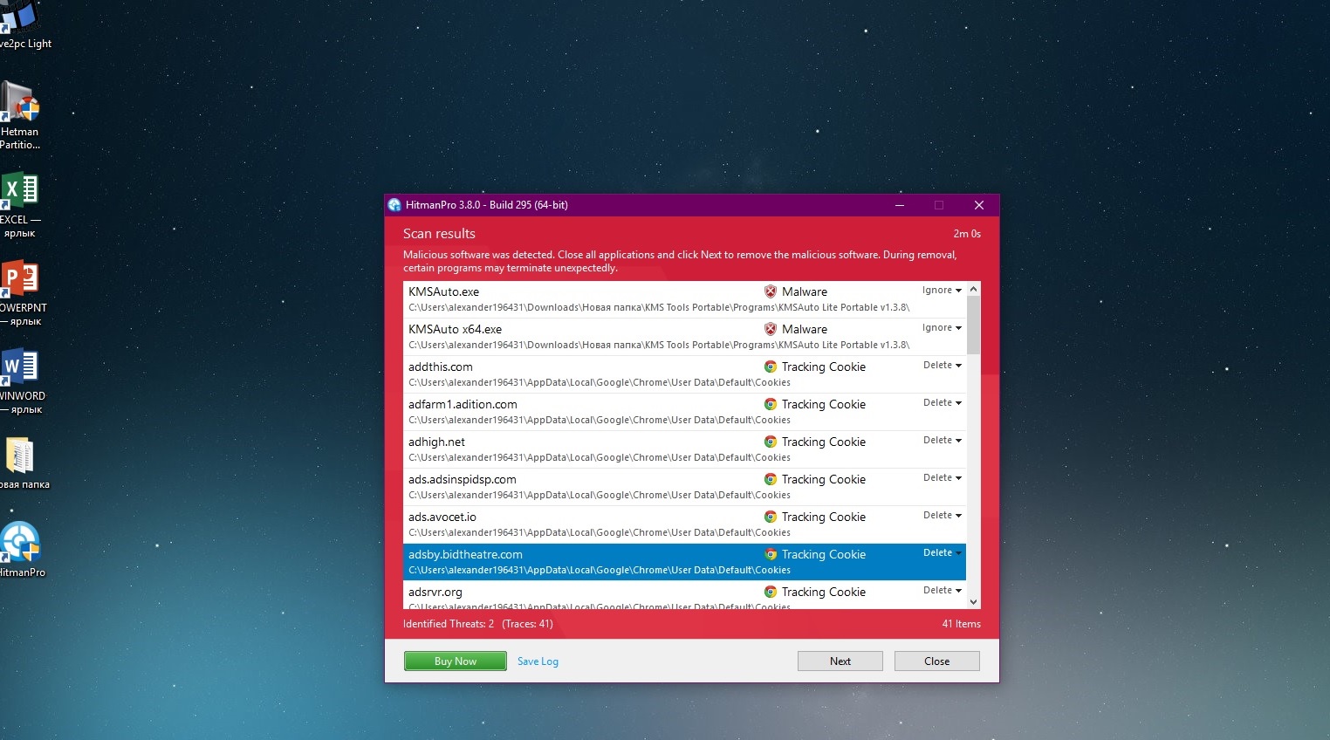Select the adsrvr.org result name
Viewport: 1330px width, 740px height.
435,593
